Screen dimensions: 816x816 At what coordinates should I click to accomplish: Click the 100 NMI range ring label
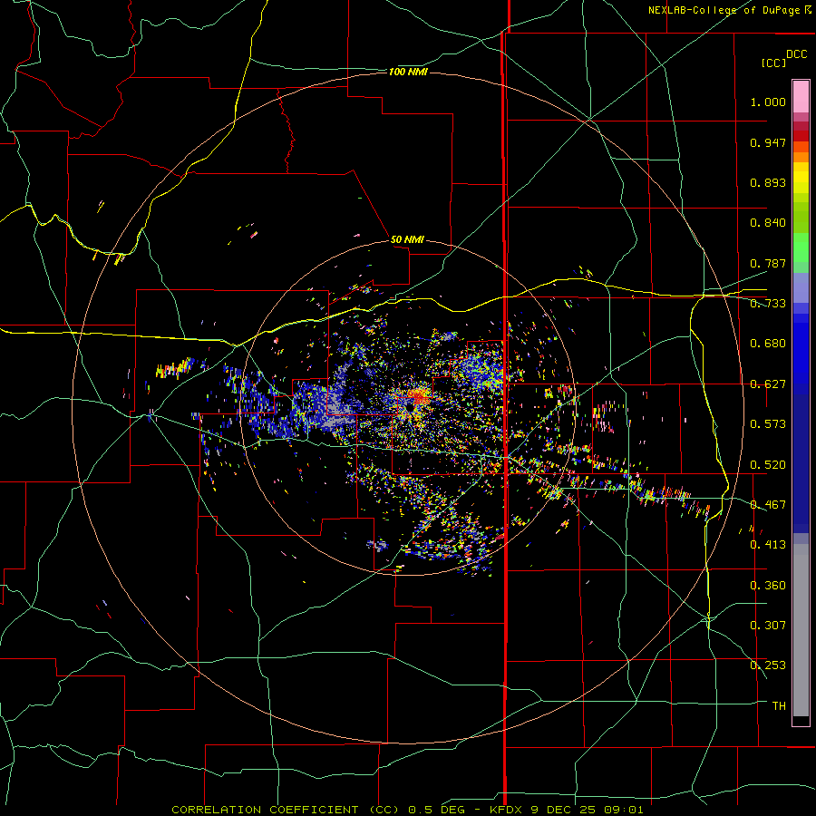tap(408, 72)
